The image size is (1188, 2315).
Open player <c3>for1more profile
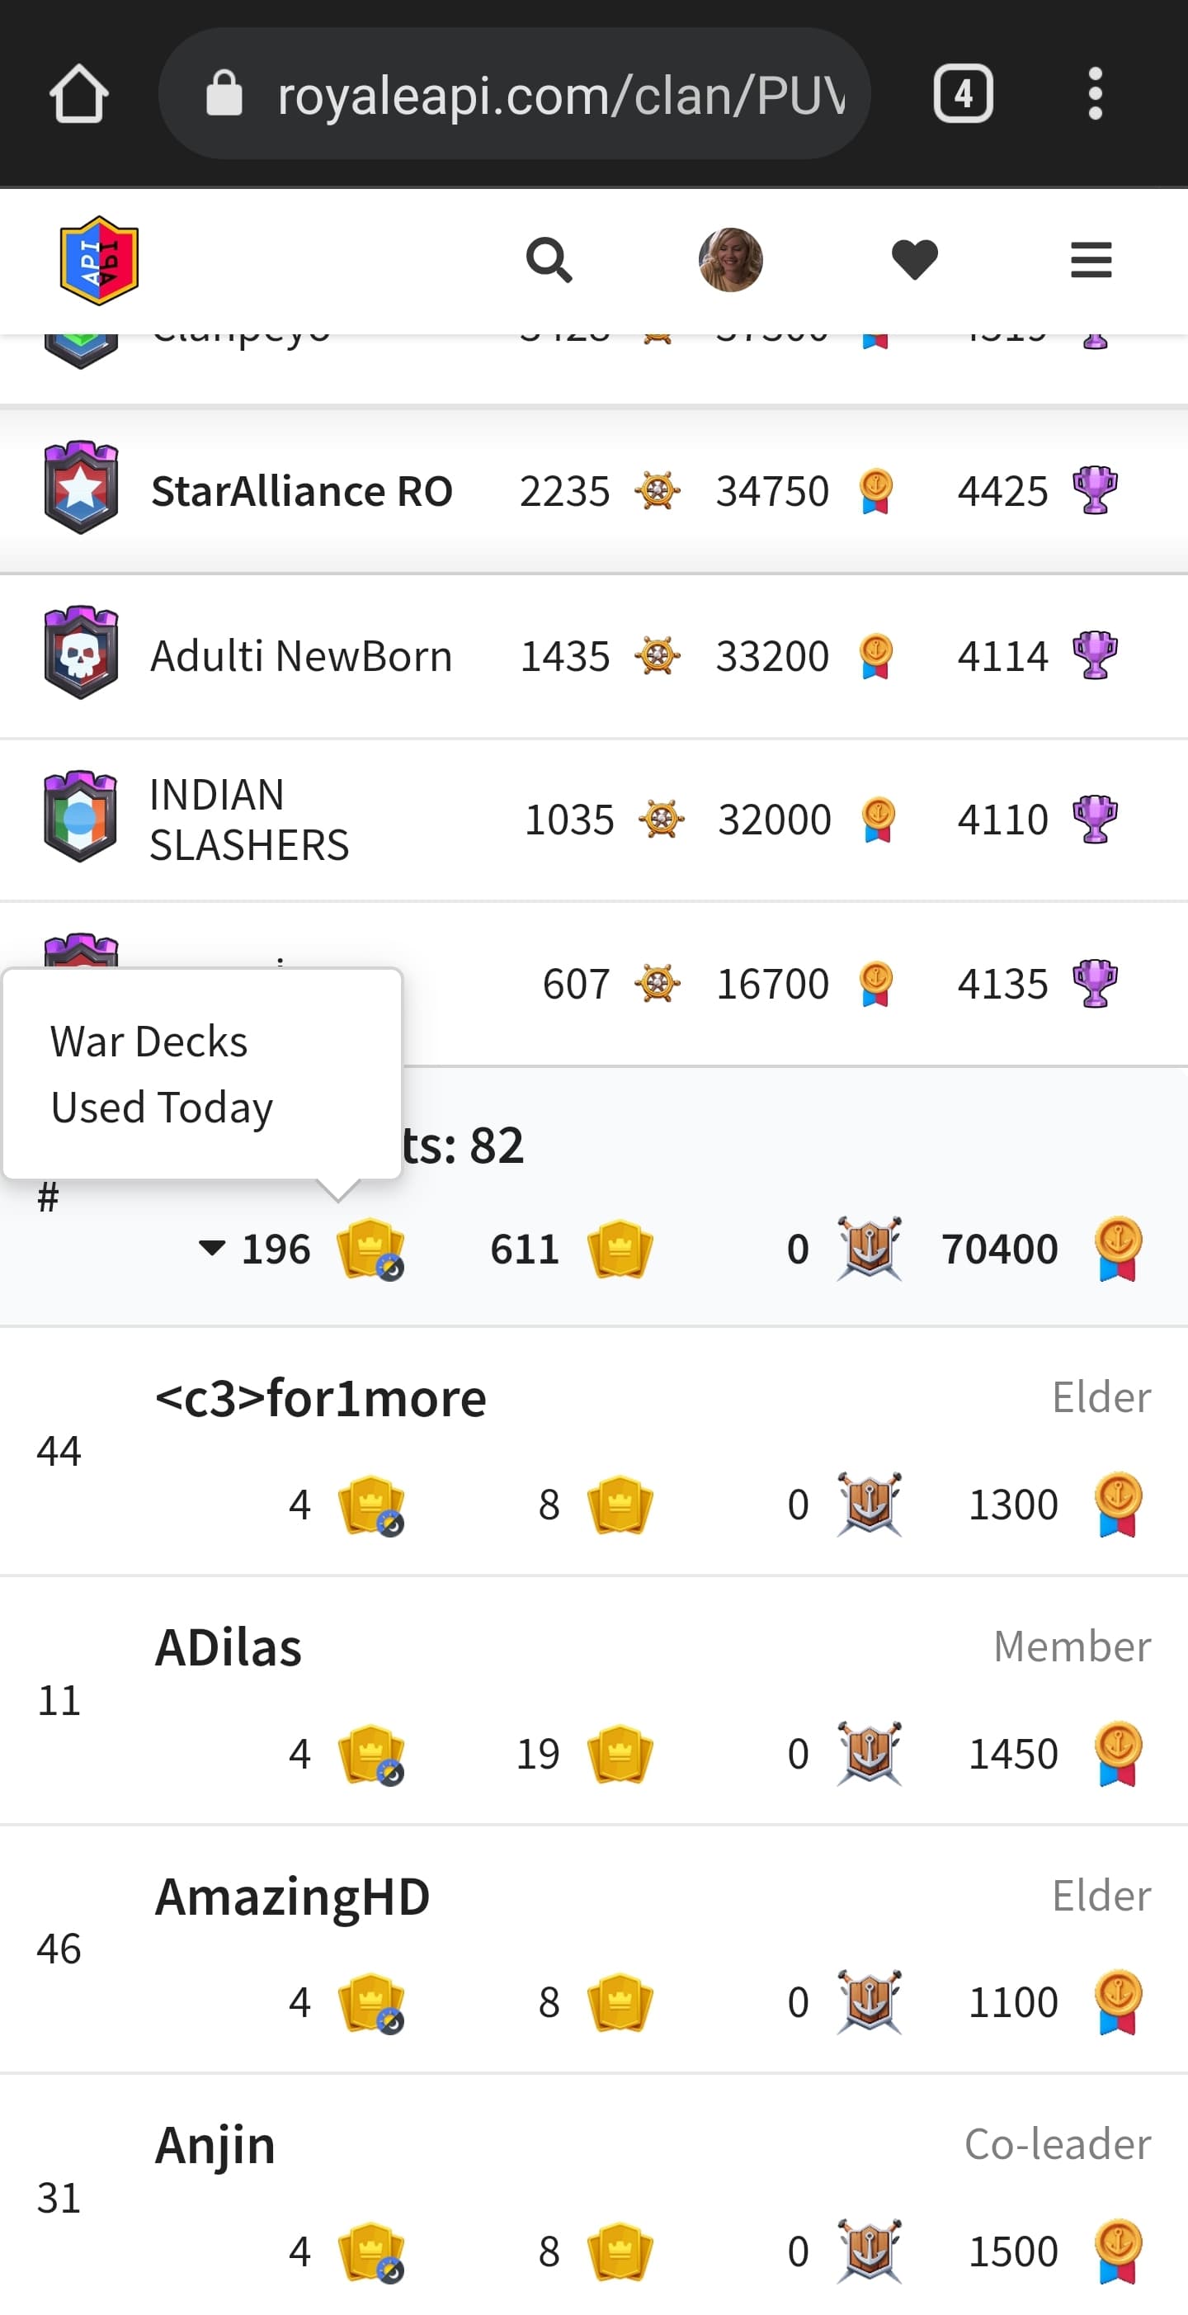point(320,1398)
